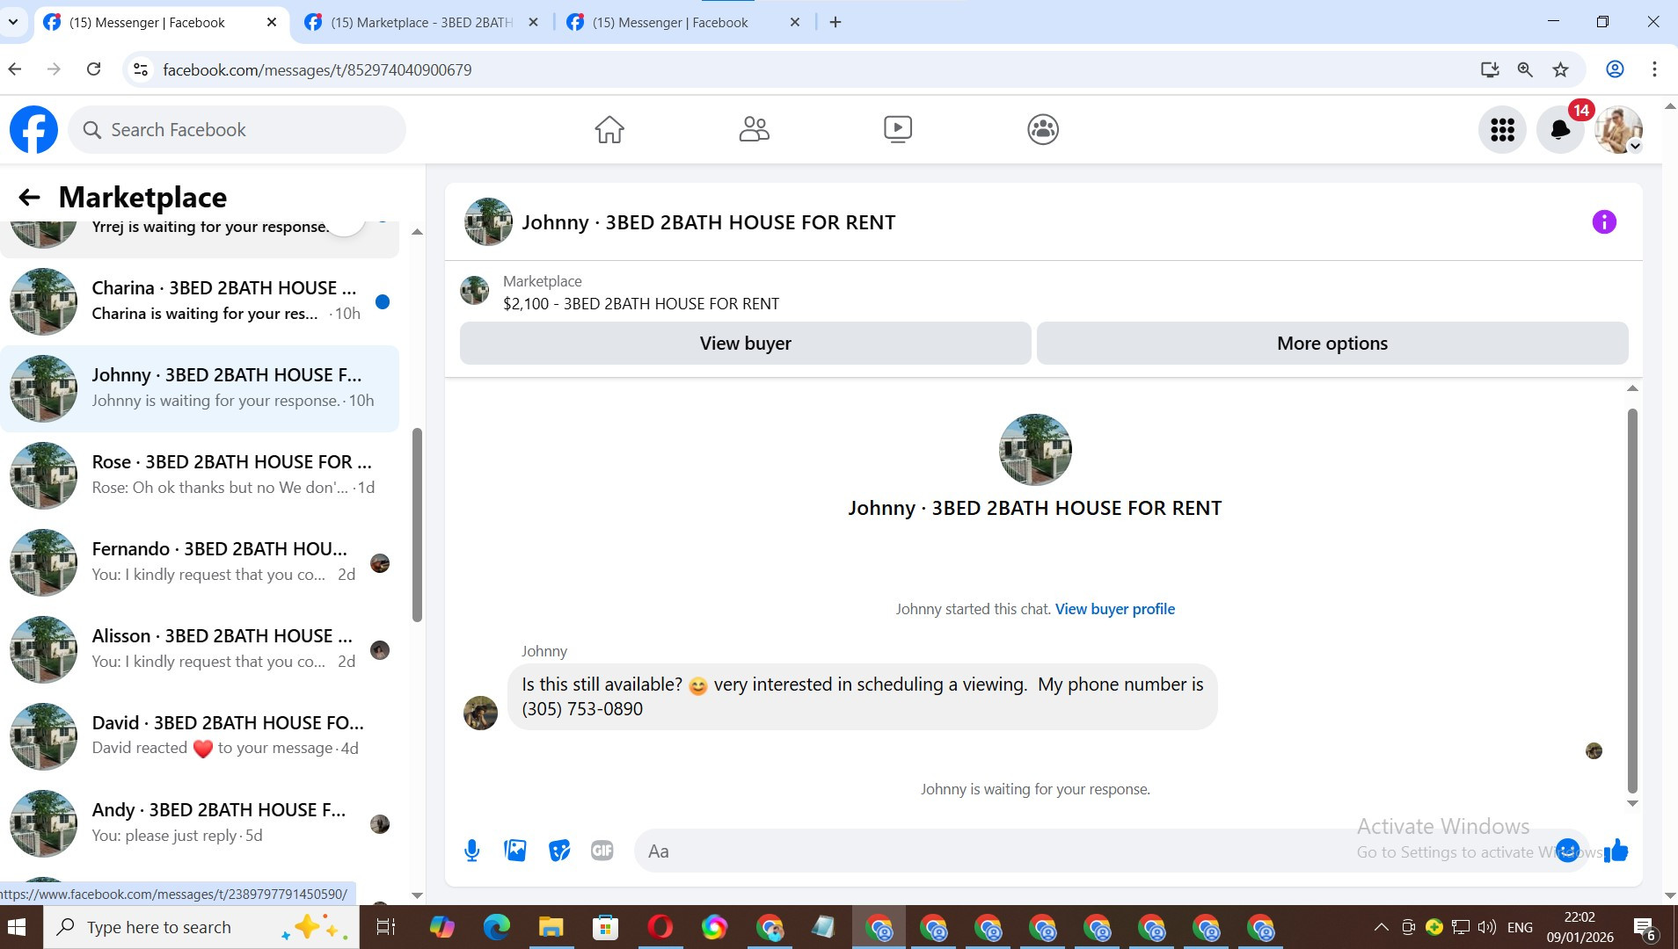Image resolution: width=1678 pixels, height=949 pixels.
Task: Open the volume control in system tray
Action: tap(1487, 927)
